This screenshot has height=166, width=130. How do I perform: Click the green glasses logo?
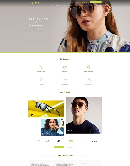click(x=35, y=3)
